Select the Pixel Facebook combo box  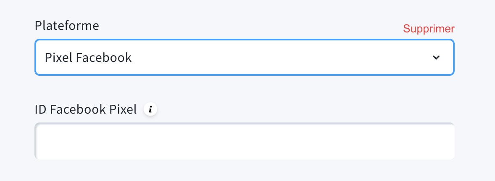(x=244, y=58)
